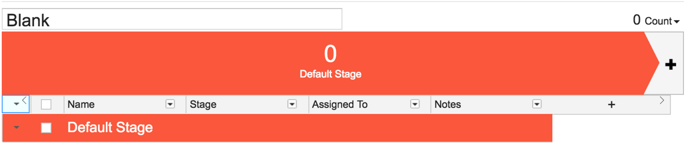
Task: Open the Name column filter arrow
Action: [x=170, y=104]
